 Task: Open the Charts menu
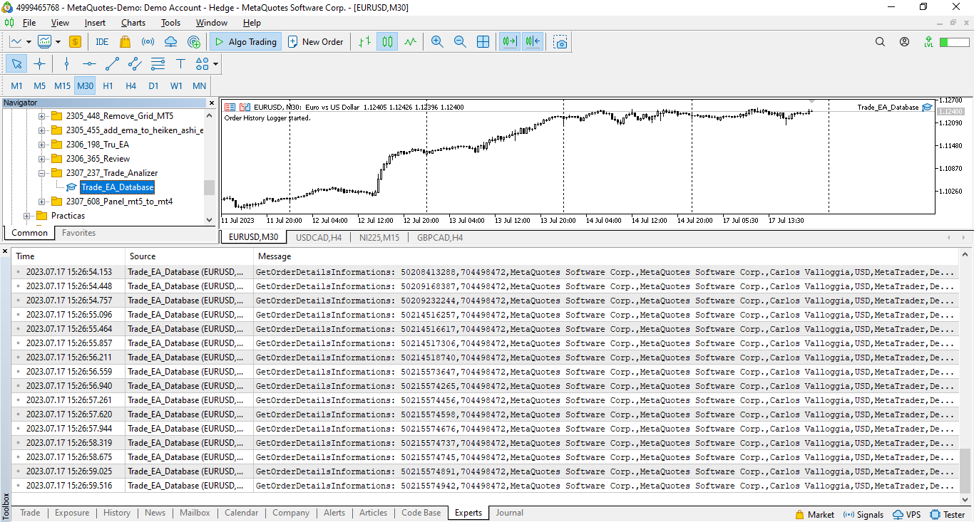pyautogui.click(x=133, y=23)
